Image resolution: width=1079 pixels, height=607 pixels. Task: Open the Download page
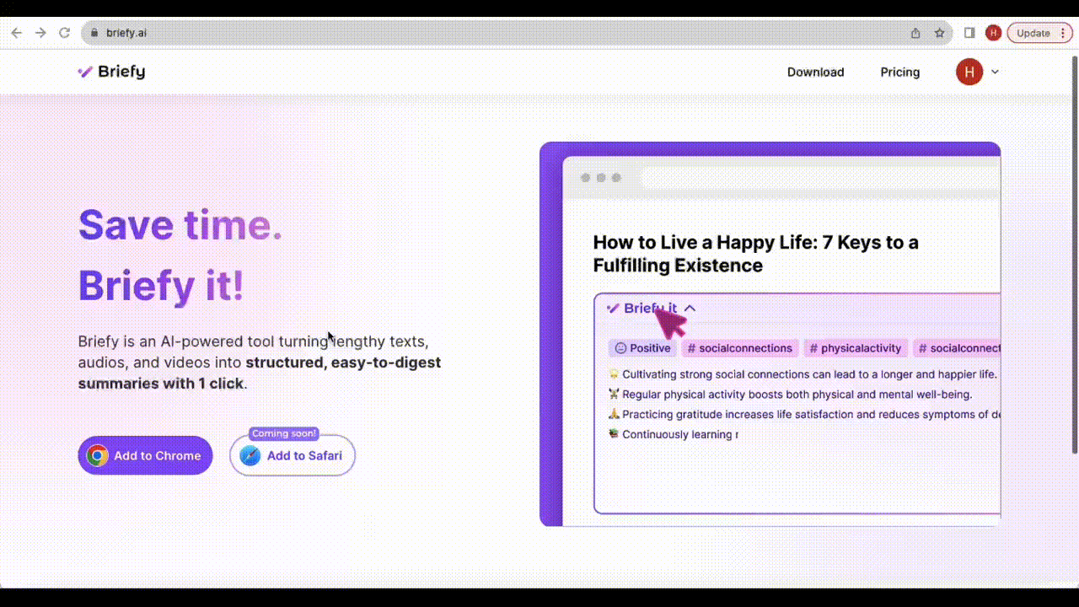(815, 72)
